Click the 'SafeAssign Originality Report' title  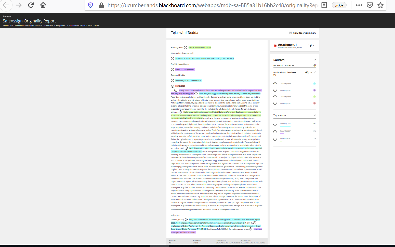tap(29, 21)
